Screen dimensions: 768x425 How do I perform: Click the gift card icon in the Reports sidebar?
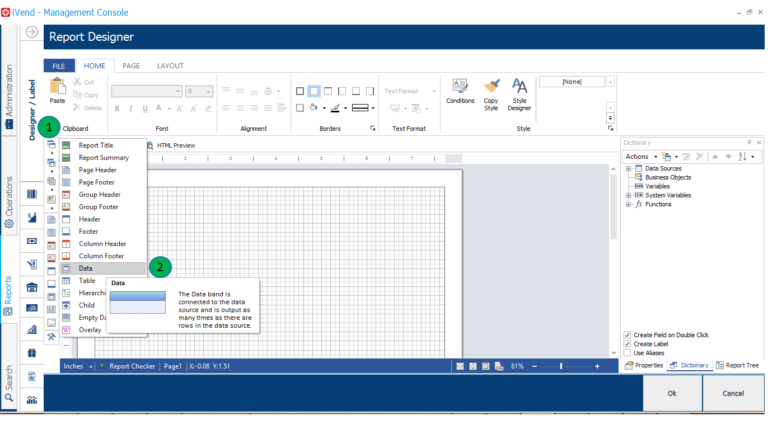32,308
